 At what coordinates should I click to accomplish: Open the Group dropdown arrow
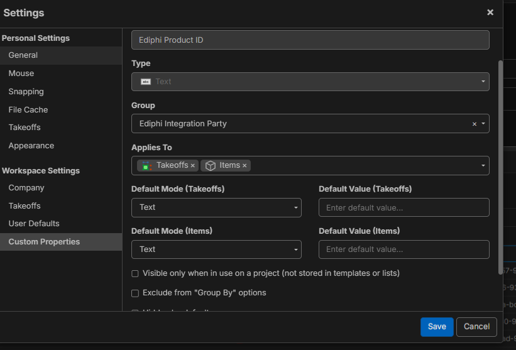483,124
